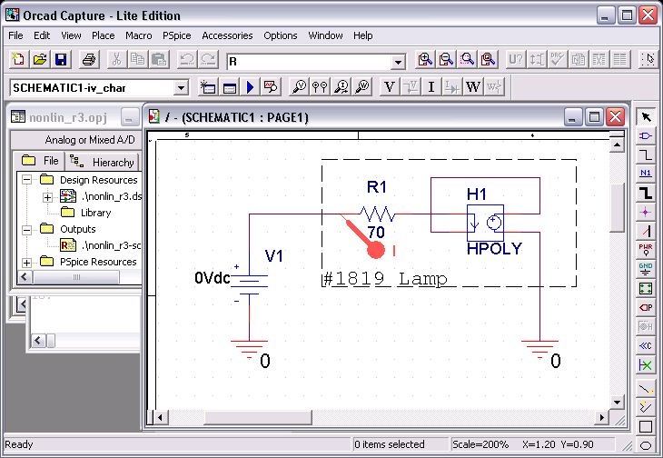Click the schematic horizontal scrollbar thumb
Viewport: 663px width, 458px height.
coord(258,418)
